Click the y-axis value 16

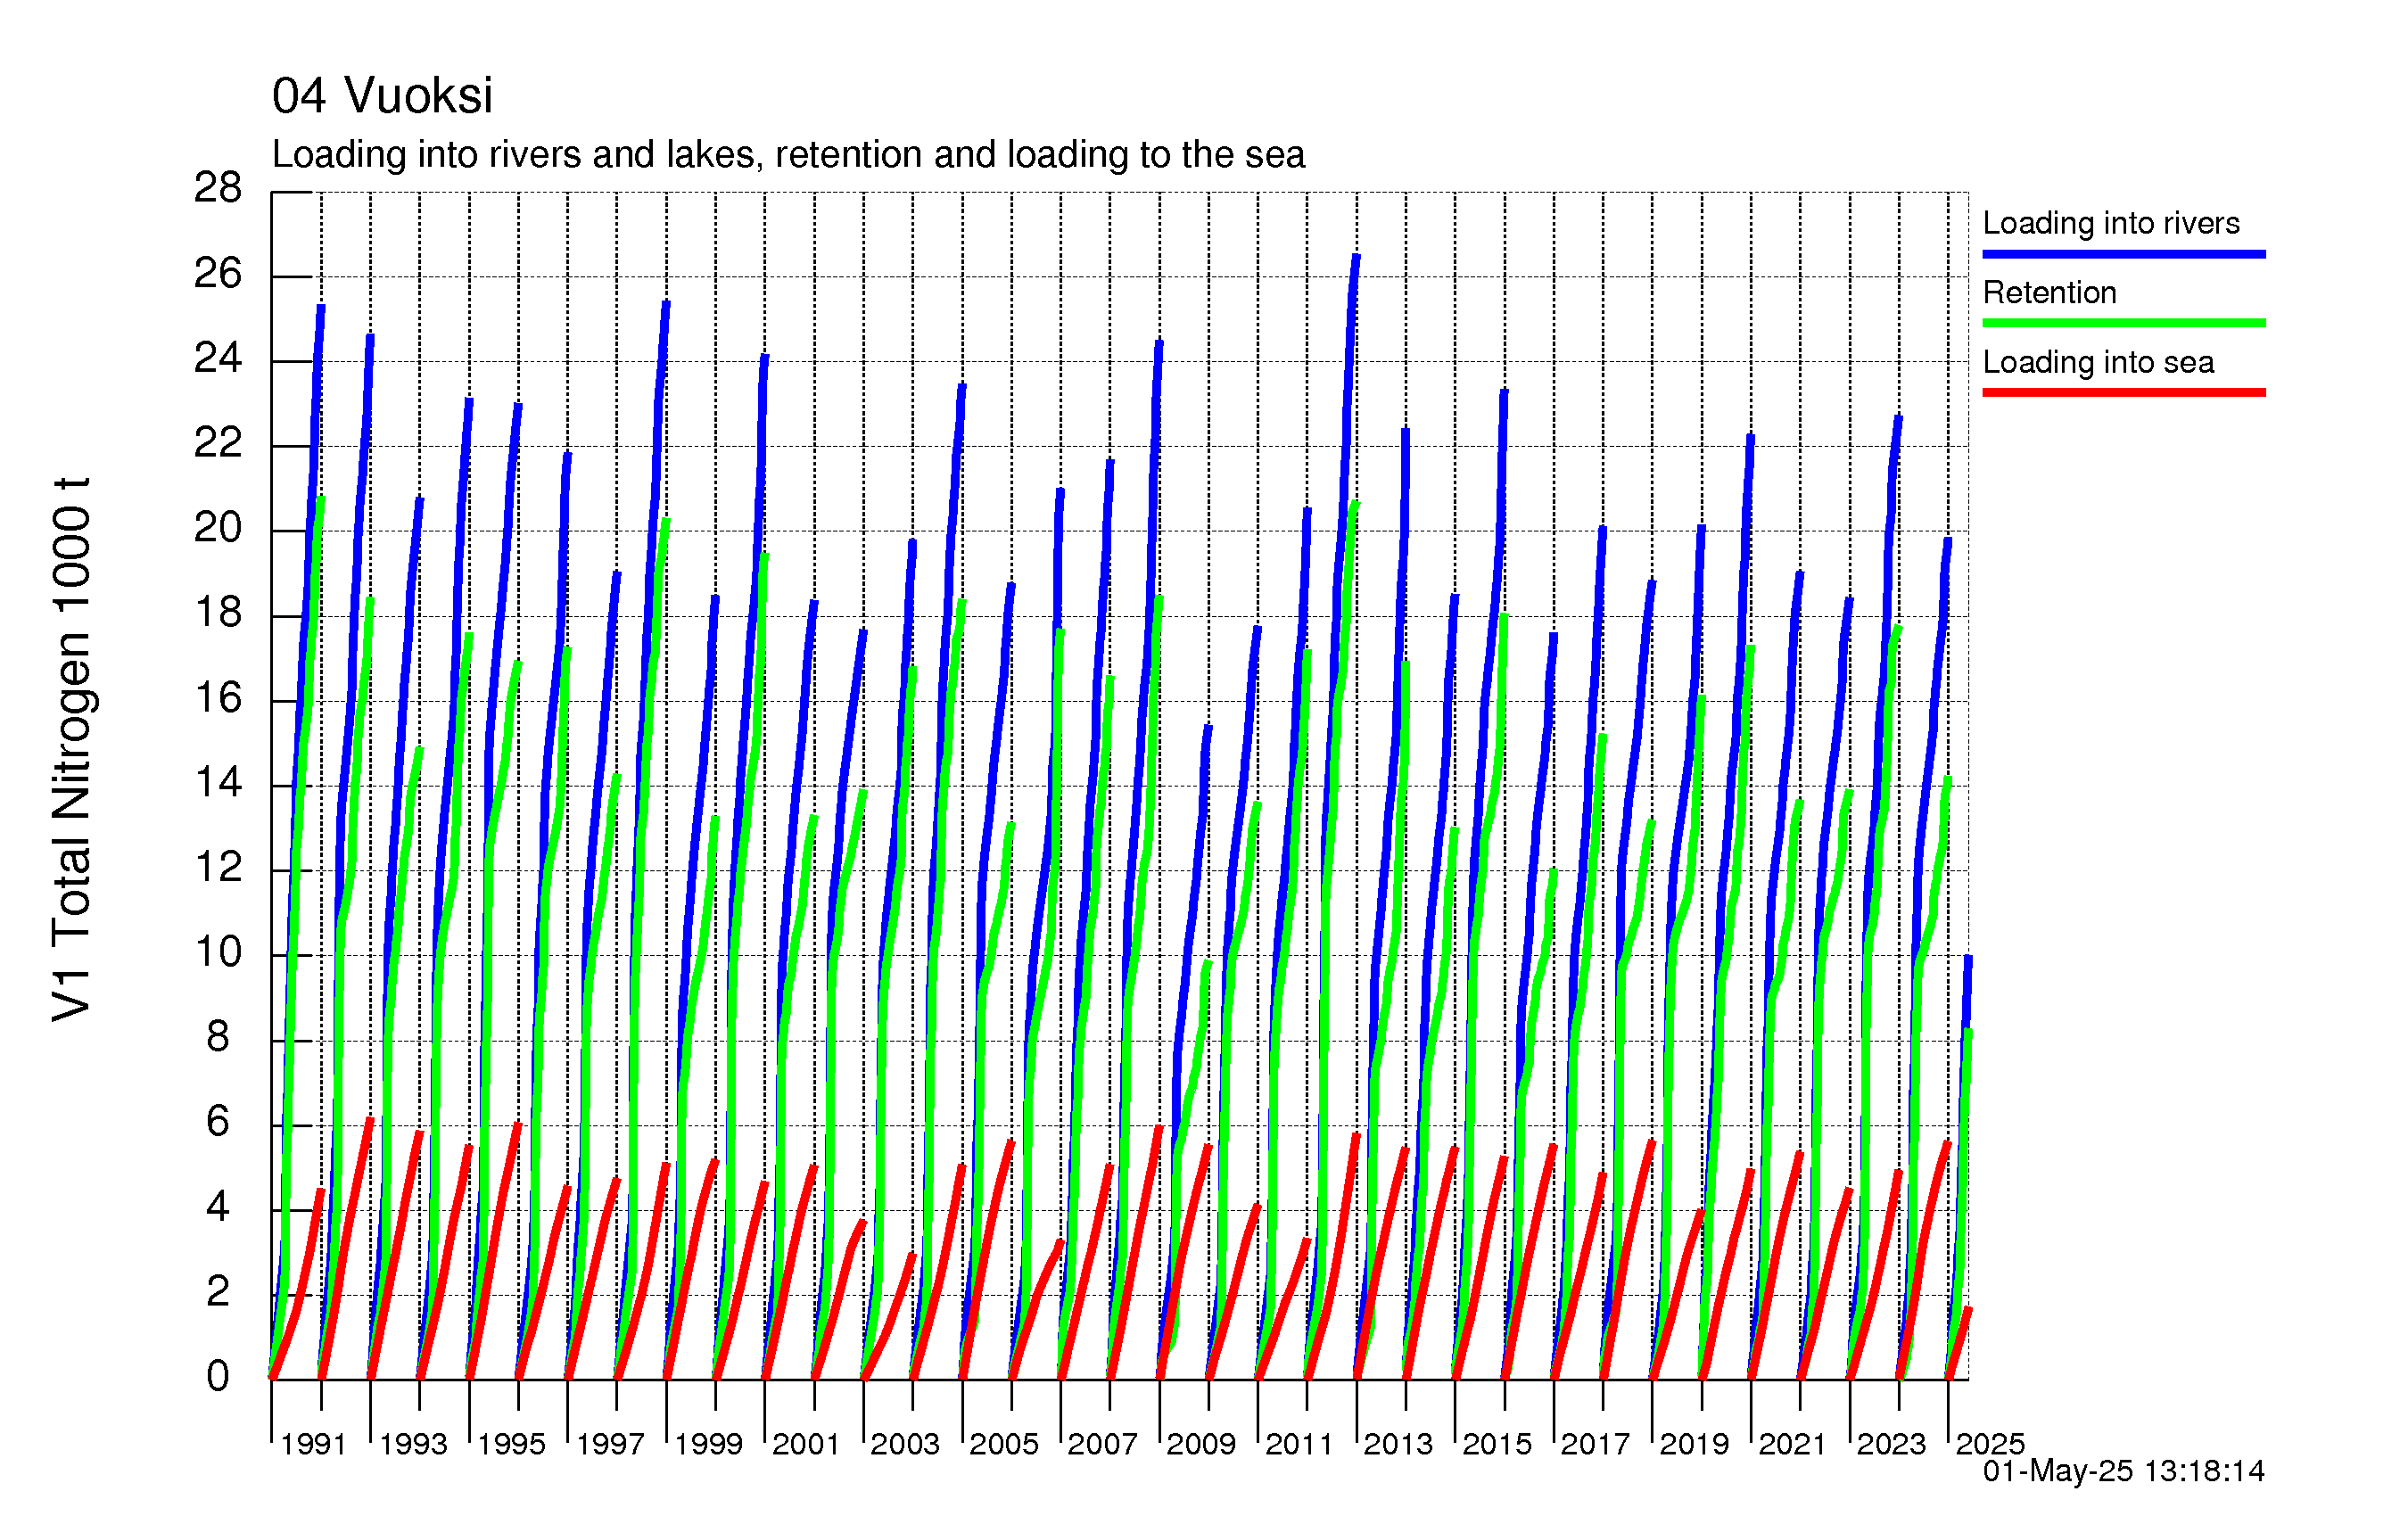[x=218, y=697]
